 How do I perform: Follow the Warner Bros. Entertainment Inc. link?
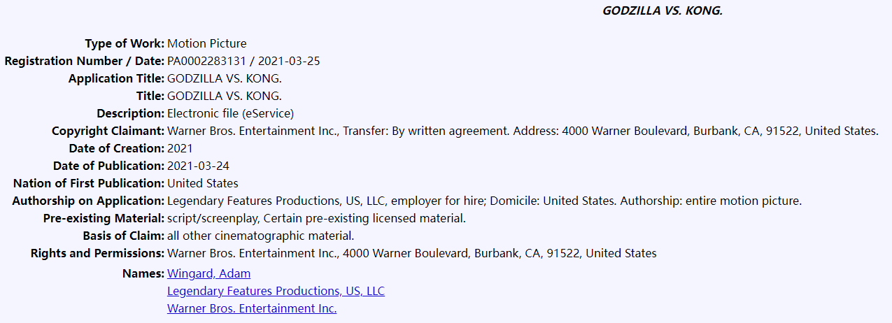tap(252, 308)
